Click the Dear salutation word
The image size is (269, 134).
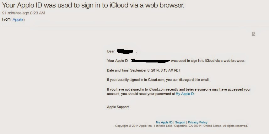111,51
